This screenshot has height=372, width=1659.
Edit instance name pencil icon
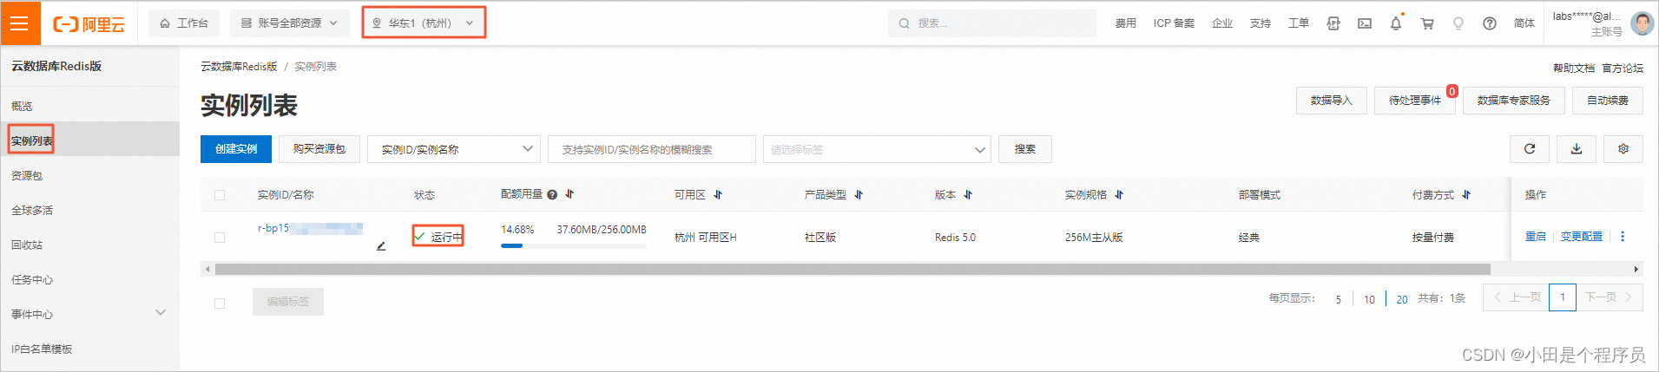coord(381,246)
